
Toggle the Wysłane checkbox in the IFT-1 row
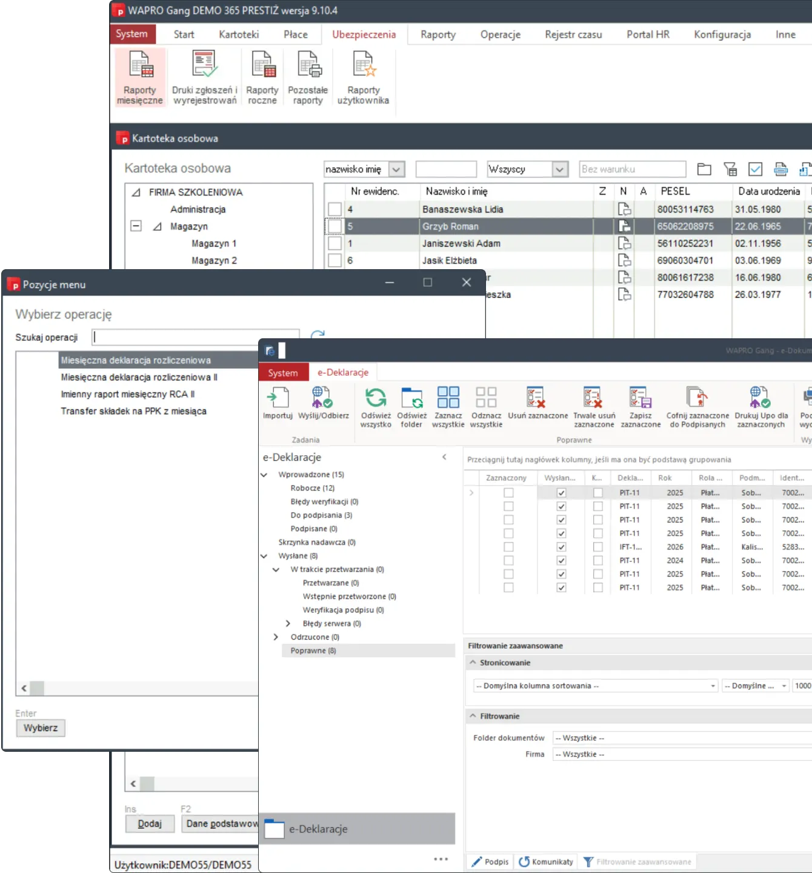coord(561,547)
